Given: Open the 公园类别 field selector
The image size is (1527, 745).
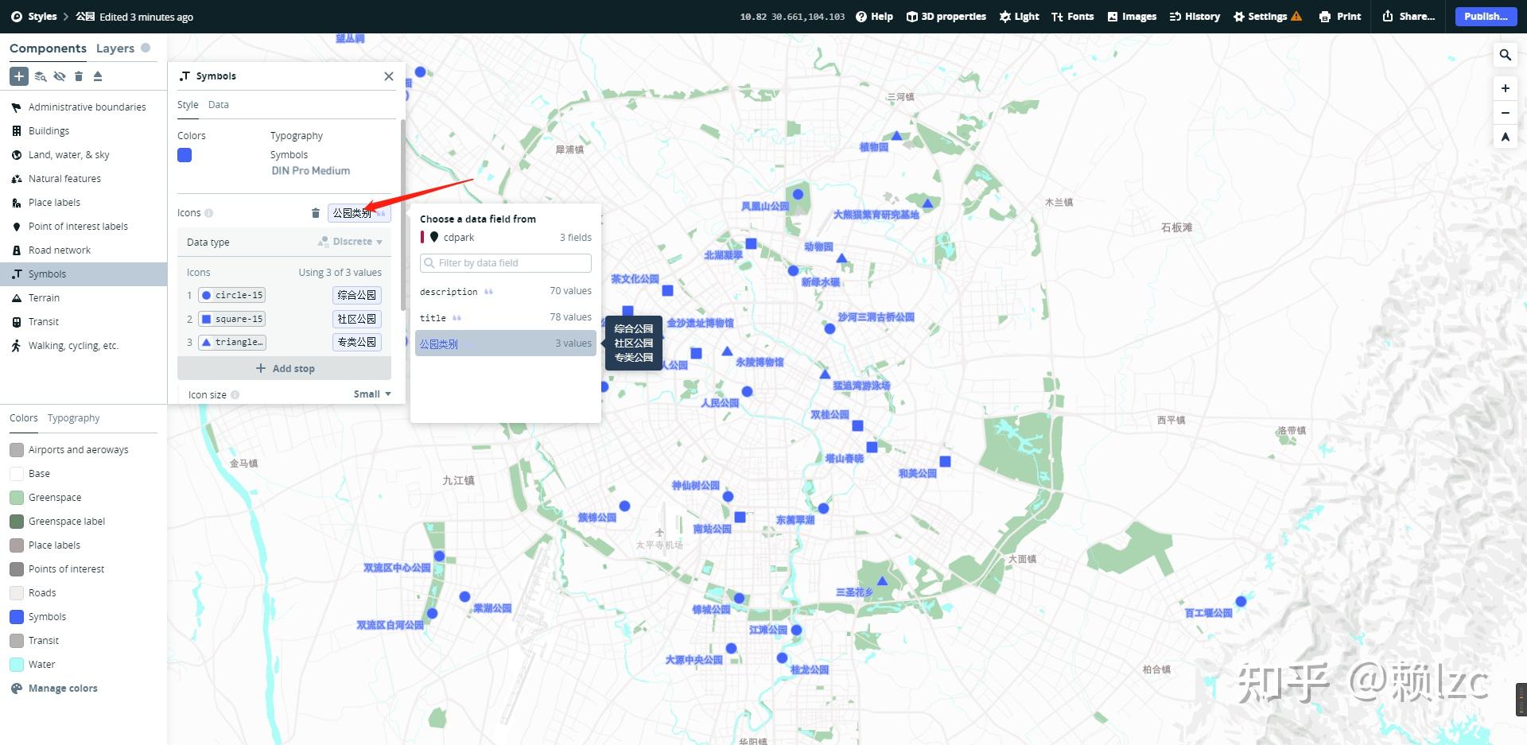Looking at the screenshot, I should click(x=357, y=212).
